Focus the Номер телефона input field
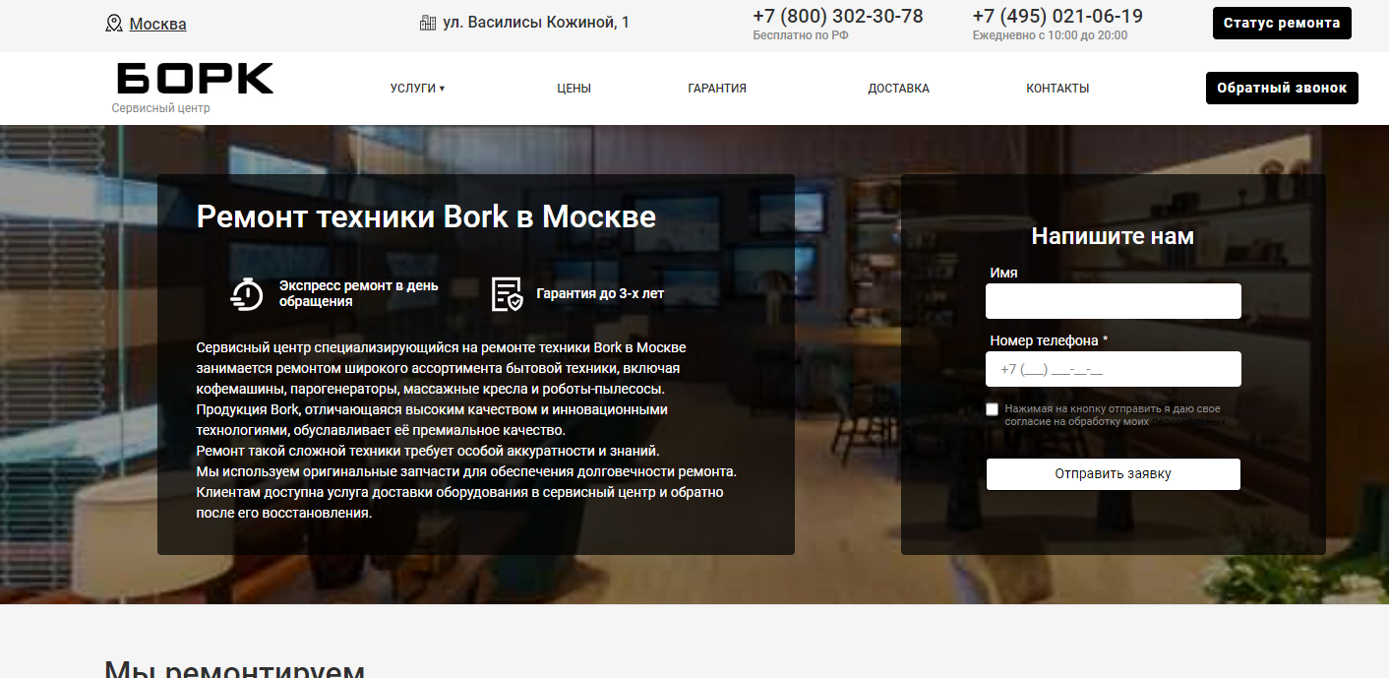1389x678 pixels. (1114, 369)
